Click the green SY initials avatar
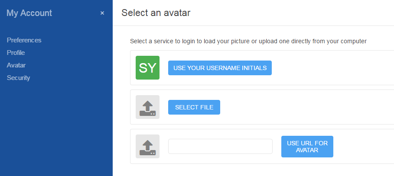394x176 pixels. [147, 68]
